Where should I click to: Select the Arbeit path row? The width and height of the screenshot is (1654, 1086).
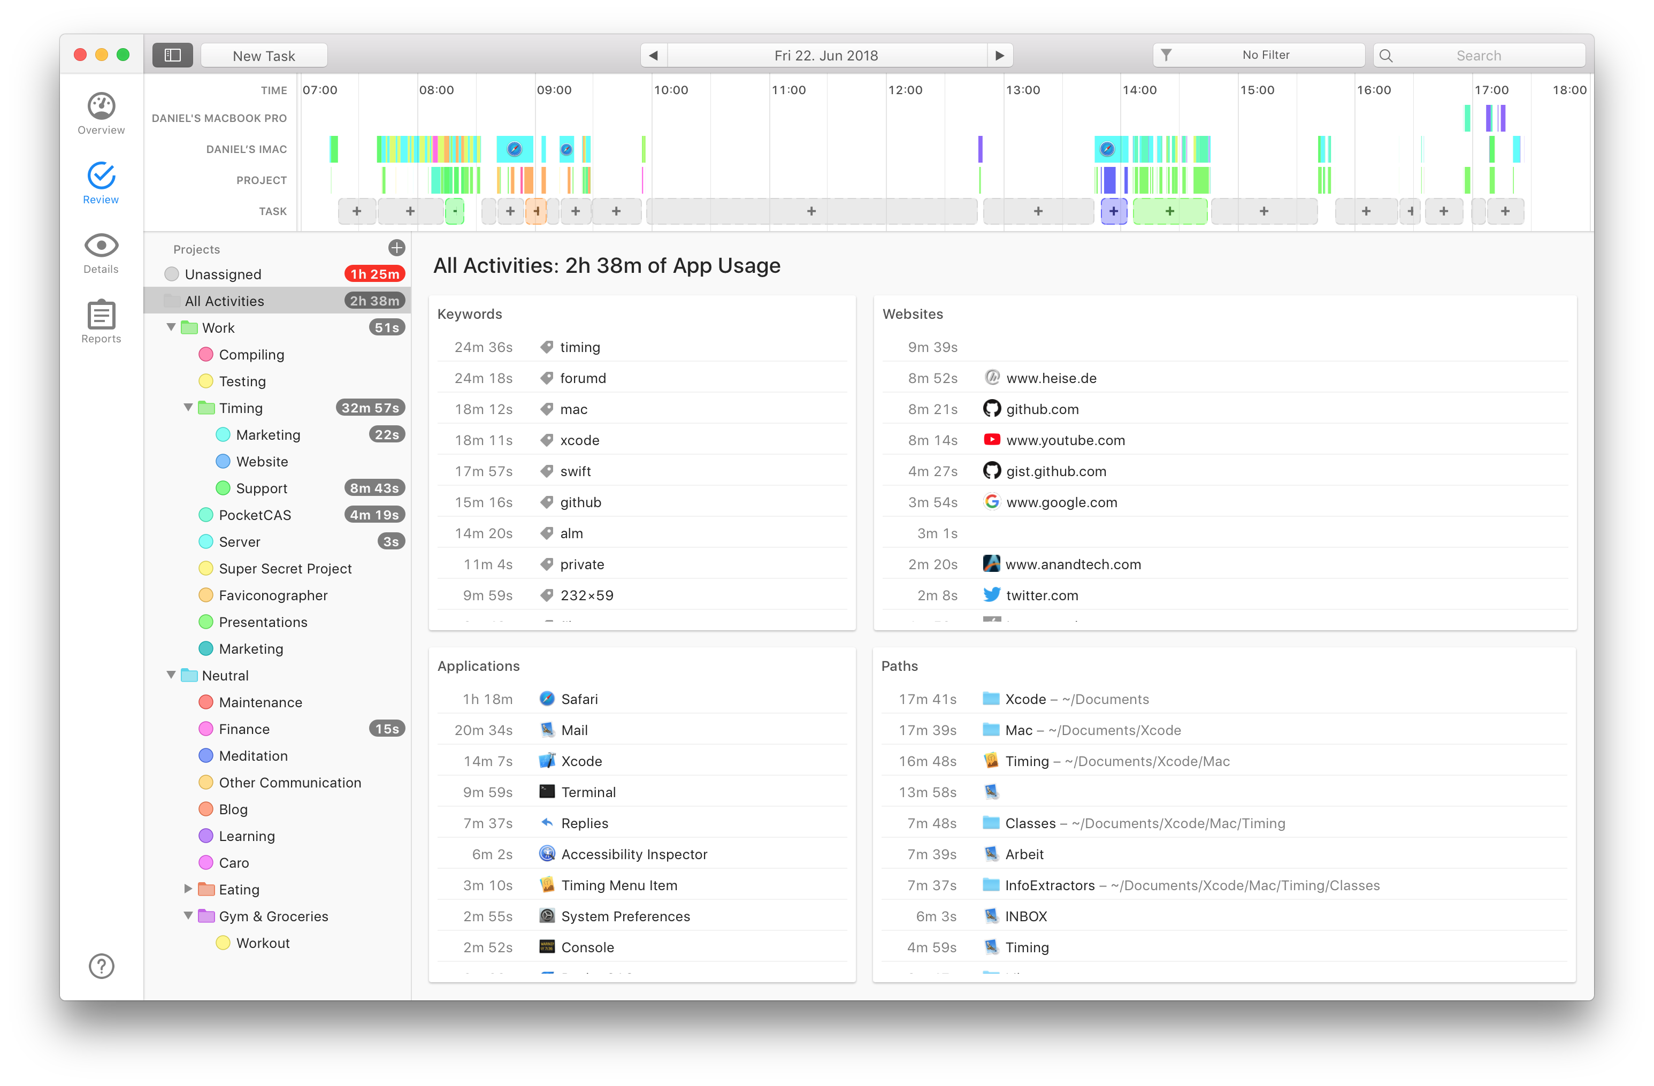pyautogui.click(x=1224, y=854)
